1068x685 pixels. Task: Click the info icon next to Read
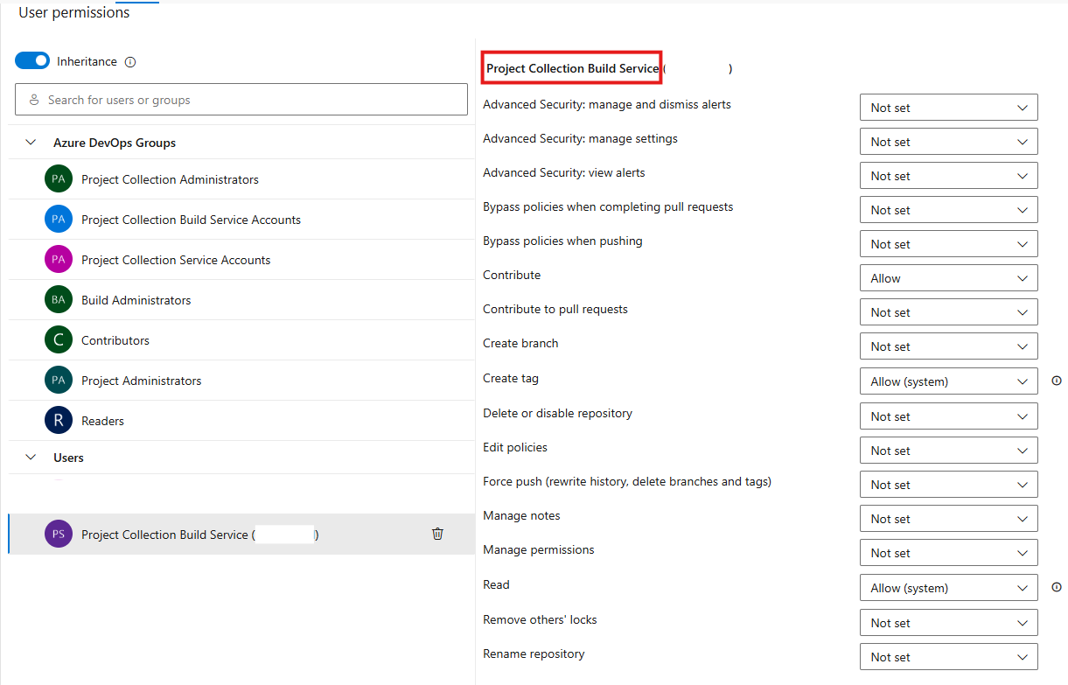tap(1057, 587)
